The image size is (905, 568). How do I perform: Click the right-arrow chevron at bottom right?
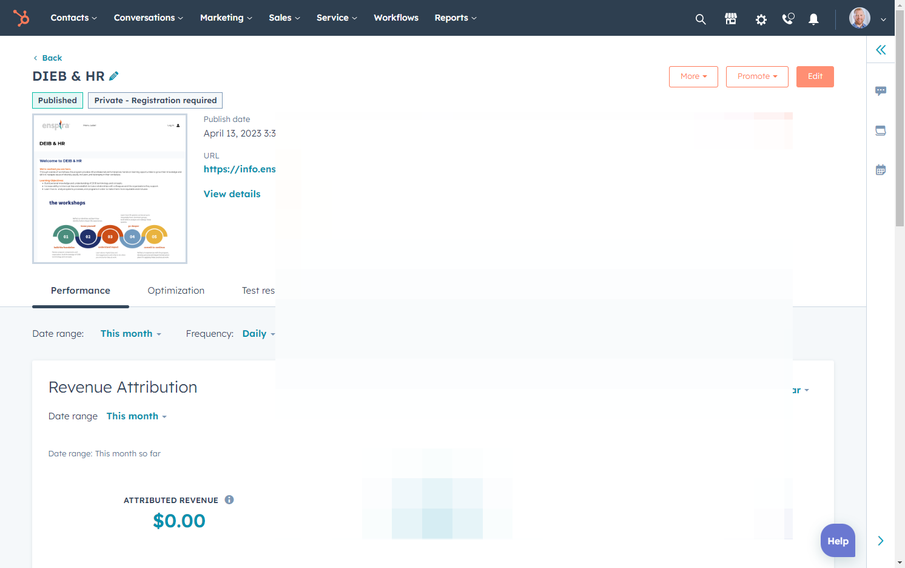pos(881,541)
